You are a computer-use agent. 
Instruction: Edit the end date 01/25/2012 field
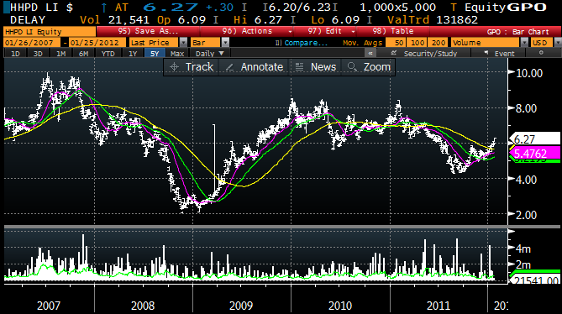coord(97,43)
